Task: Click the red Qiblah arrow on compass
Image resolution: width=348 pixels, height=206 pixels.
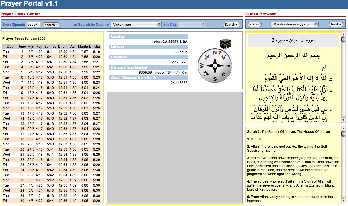Action: (x=220, y=53)
